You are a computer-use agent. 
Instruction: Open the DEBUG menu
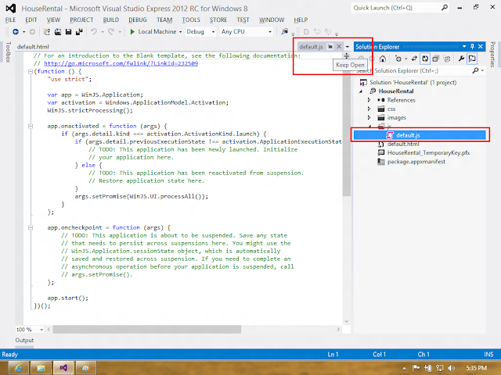click(x=138, y=20)
